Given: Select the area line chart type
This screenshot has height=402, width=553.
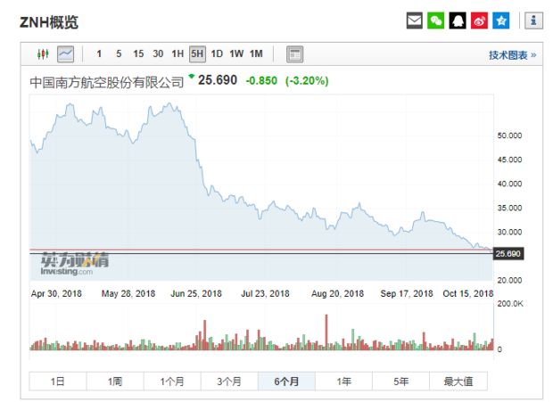Looking at the screenshot, I should (65, 54).
